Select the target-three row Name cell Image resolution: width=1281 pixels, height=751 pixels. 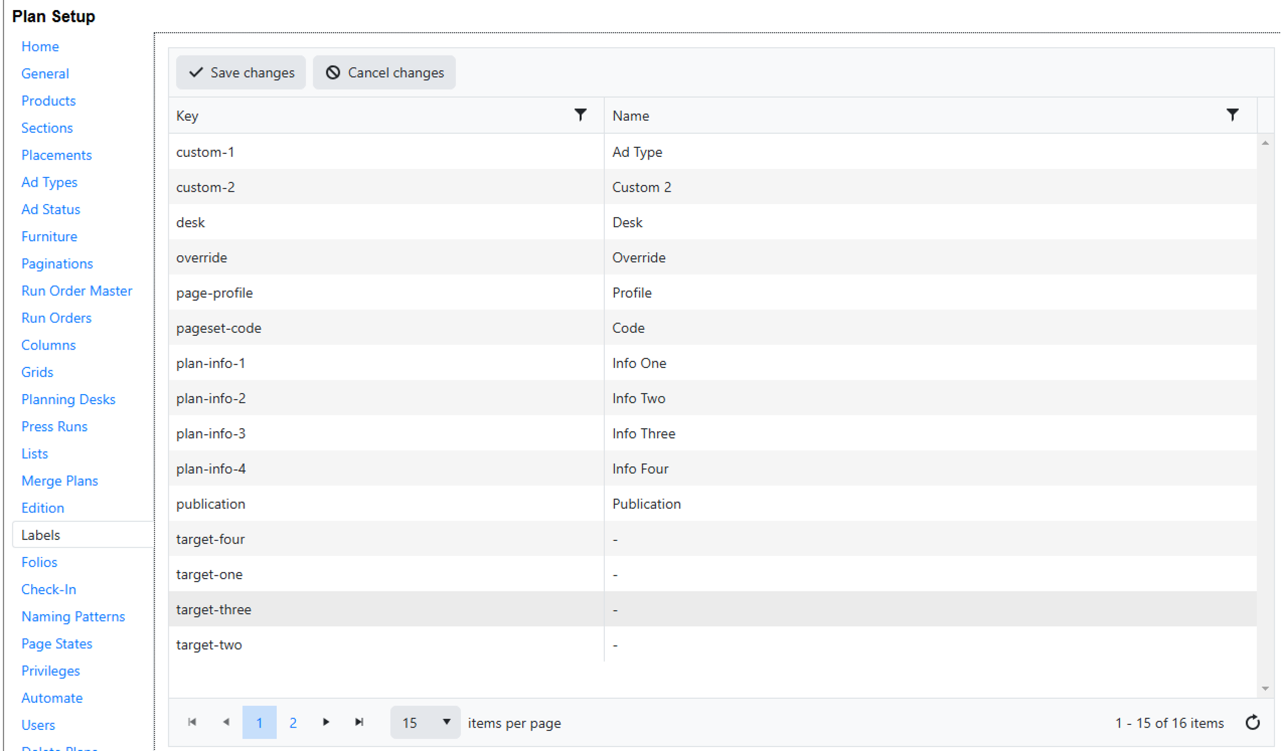[929, 609]
